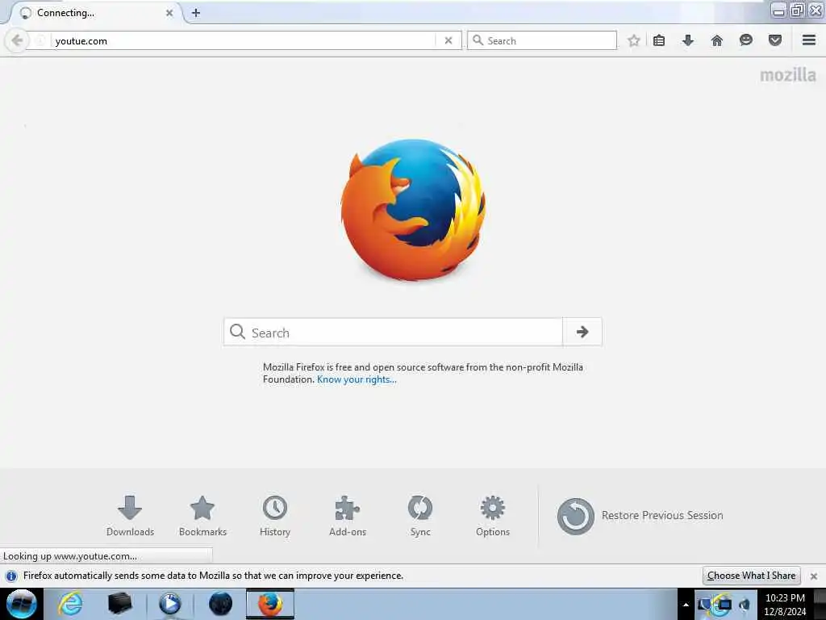Open the Windows Start menu
Image resolution: width=826 pixels, height=620 pixels.
21,604
